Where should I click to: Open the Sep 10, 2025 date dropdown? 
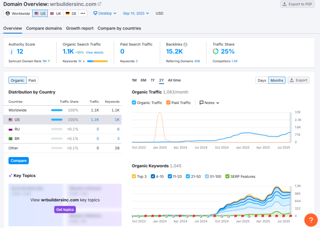click(x=136, y=13)
